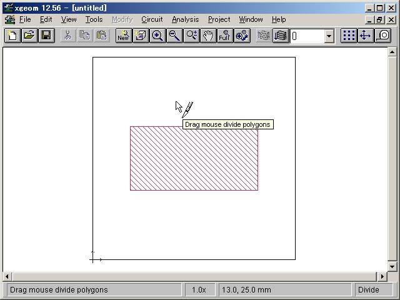Restore the inner document window
400x300 pixels.
pyautogui.click(x=380, y=19)
